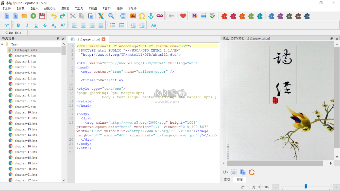Click the anchor icon to insert ID
Image resolution: width=340 pixels, height=191 pixels.
[151, 16]
